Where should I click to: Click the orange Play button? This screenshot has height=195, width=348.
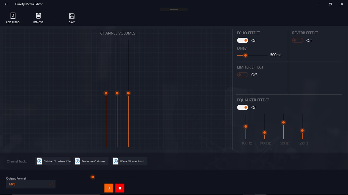point(109,188)
